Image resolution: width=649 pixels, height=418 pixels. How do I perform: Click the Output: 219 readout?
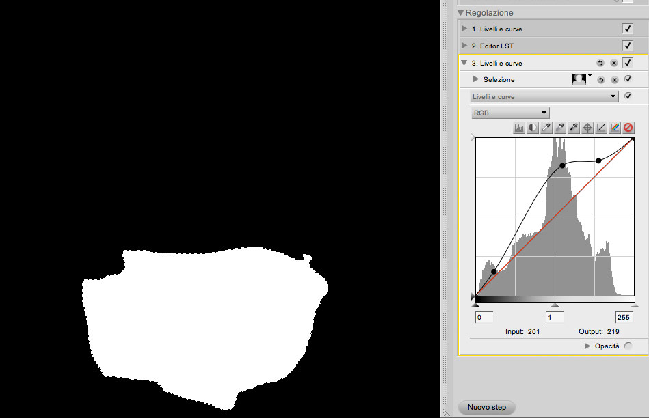(599, 331)
